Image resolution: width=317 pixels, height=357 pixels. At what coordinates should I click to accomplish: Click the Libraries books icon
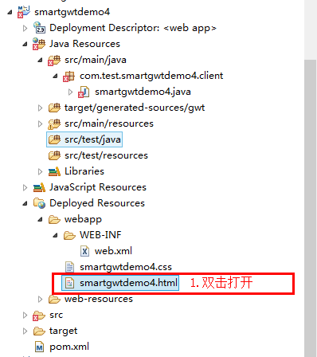54,171
